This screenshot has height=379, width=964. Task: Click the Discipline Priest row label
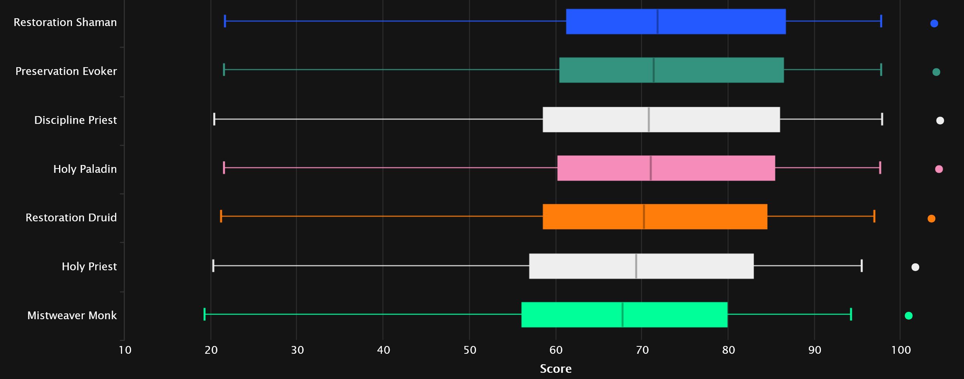tap(75, 120)
